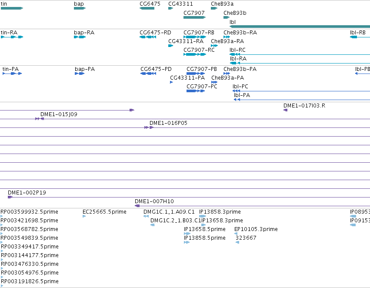This screenshot has width=370, height=288.
Task: Click the RP003191826.5prime EST label
Action: pos(30,282)
